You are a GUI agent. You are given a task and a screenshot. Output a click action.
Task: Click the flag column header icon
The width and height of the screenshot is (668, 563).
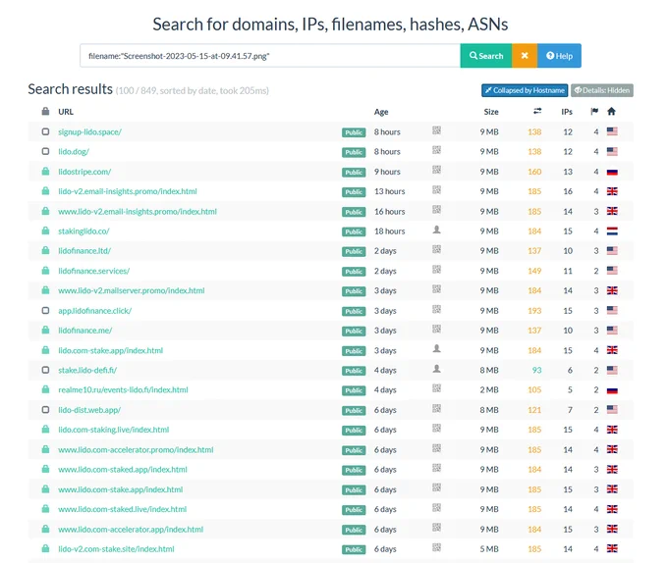point(594,112)
